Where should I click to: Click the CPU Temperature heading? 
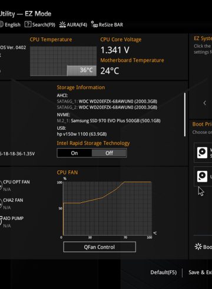(51, 40)
